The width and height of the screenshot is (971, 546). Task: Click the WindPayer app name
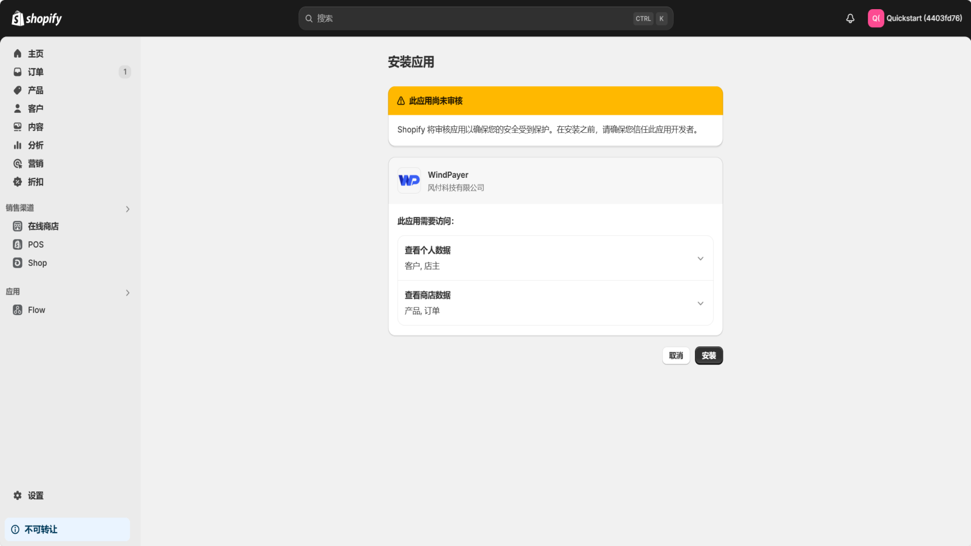click(448, 175)
